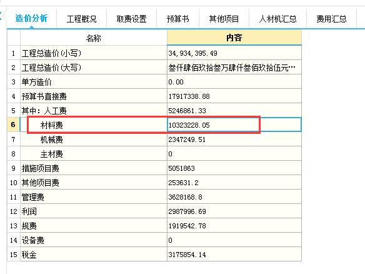Select row header number 15
This screenshot has width=365, height=274.
coord(14,255)
